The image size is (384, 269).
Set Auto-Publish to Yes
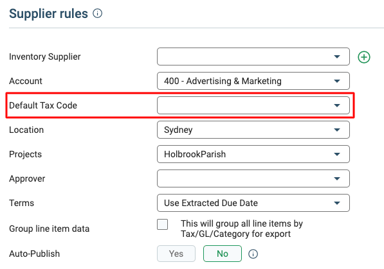[176, 254]
